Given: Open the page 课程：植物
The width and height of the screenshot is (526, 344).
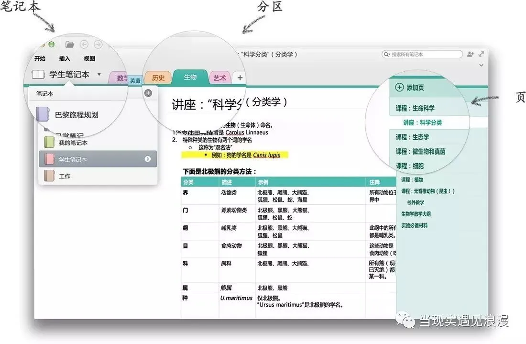Looking at the screenshot, I should coord(412,179).
